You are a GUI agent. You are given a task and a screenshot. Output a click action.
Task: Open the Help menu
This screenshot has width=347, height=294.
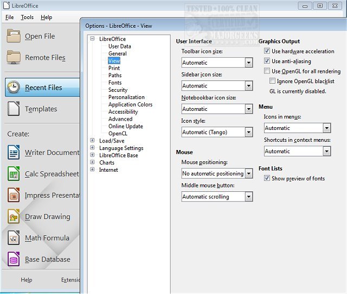click(46, 17)
